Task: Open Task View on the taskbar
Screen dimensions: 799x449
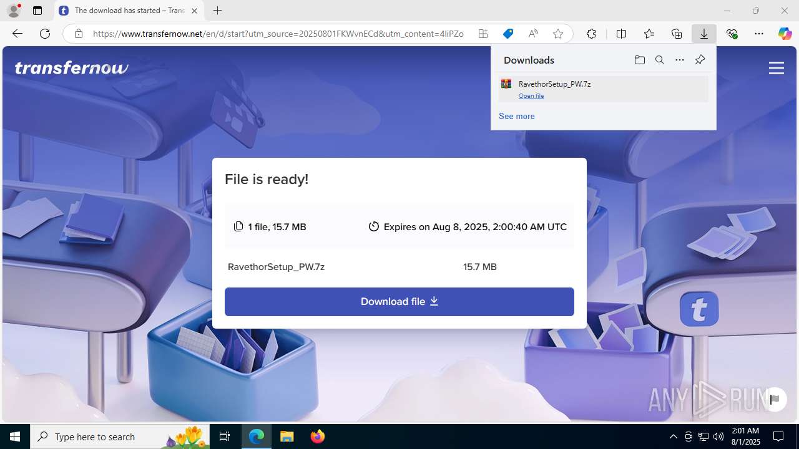Action: point(225,437)
